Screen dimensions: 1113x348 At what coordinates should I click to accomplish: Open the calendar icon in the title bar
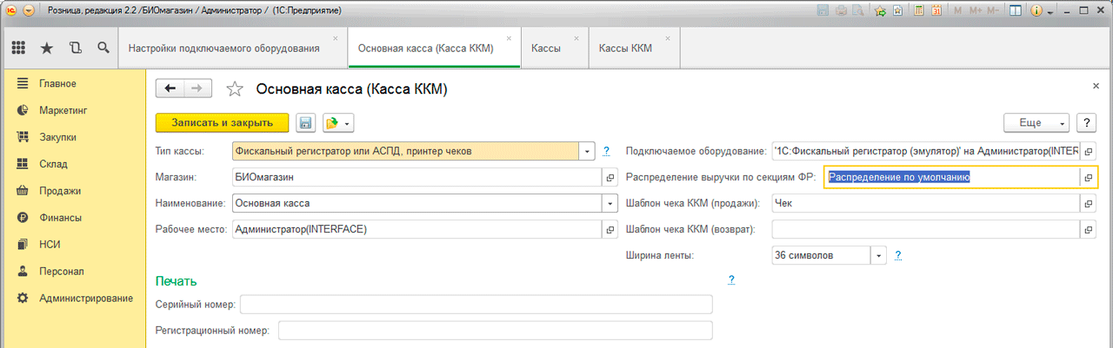click(x=937, y=11)
